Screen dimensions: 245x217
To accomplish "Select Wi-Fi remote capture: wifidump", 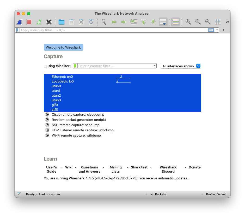I will [76, 135].
